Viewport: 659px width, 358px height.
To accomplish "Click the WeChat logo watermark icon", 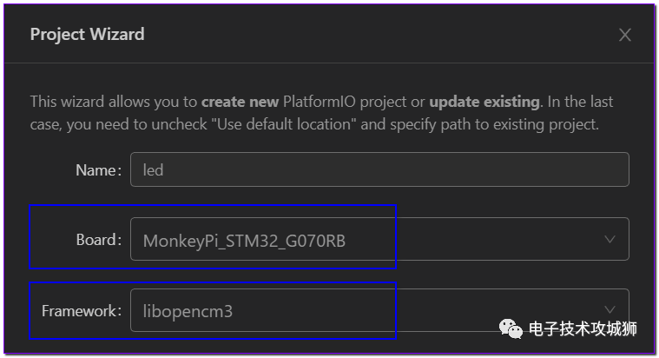I will coord(511,328).
